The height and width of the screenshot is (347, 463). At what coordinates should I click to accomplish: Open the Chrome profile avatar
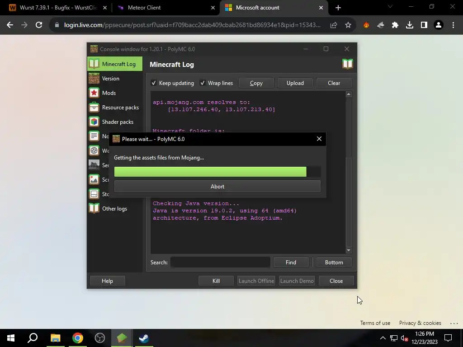coord(439,25)
